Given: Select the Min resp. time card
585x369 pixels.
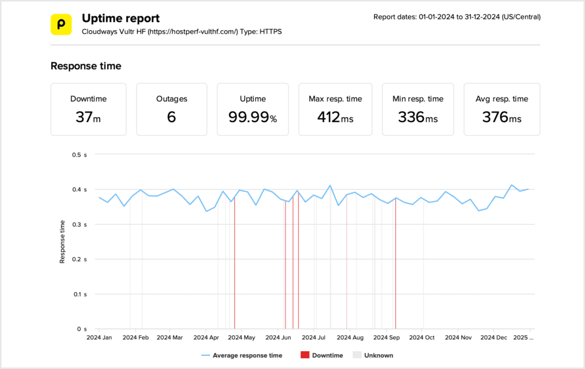Looking at the screenshot, I should coord(418,109).
